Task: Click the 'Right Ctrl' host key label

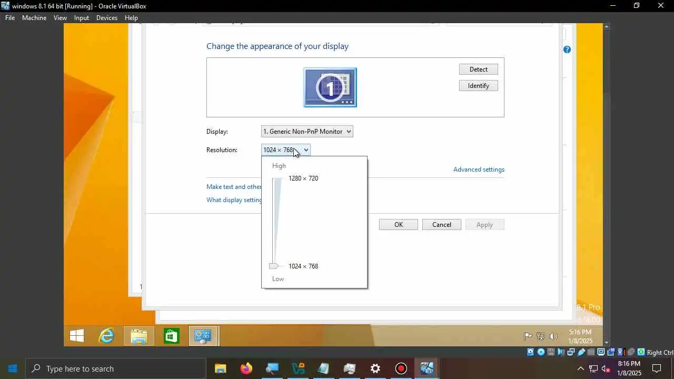Action: tap(660, 353)
